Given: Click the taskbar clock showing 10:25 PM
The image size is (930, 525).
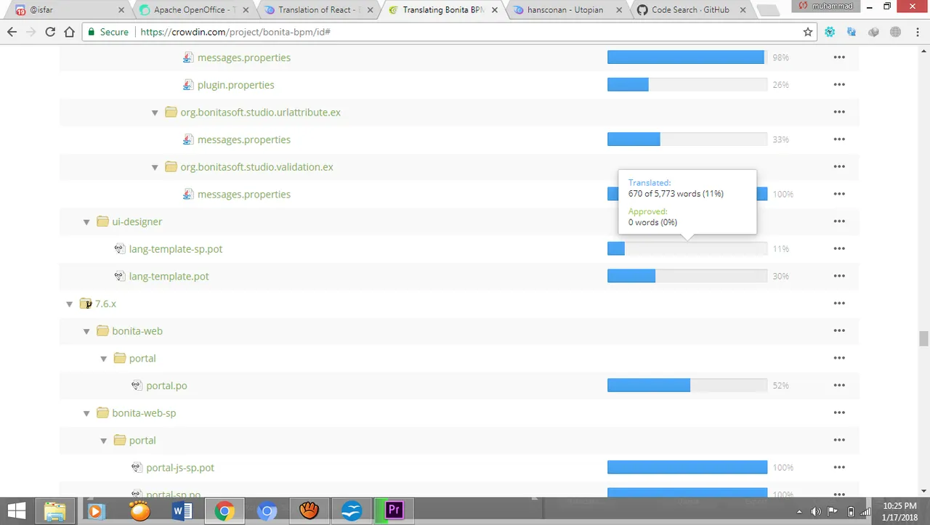Looking at the screenshot, I should pos(899,511).
